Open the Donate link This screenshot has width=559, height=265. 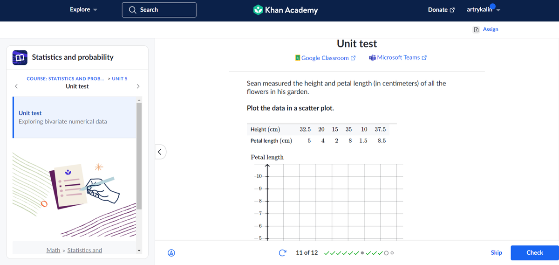pyautogui.click(x=441, y=10)
